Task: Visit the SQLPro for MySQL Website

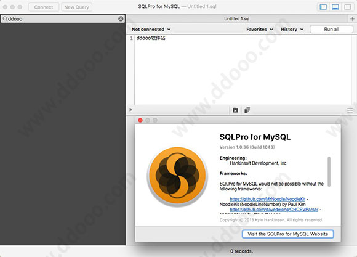Action: (288, 234)
